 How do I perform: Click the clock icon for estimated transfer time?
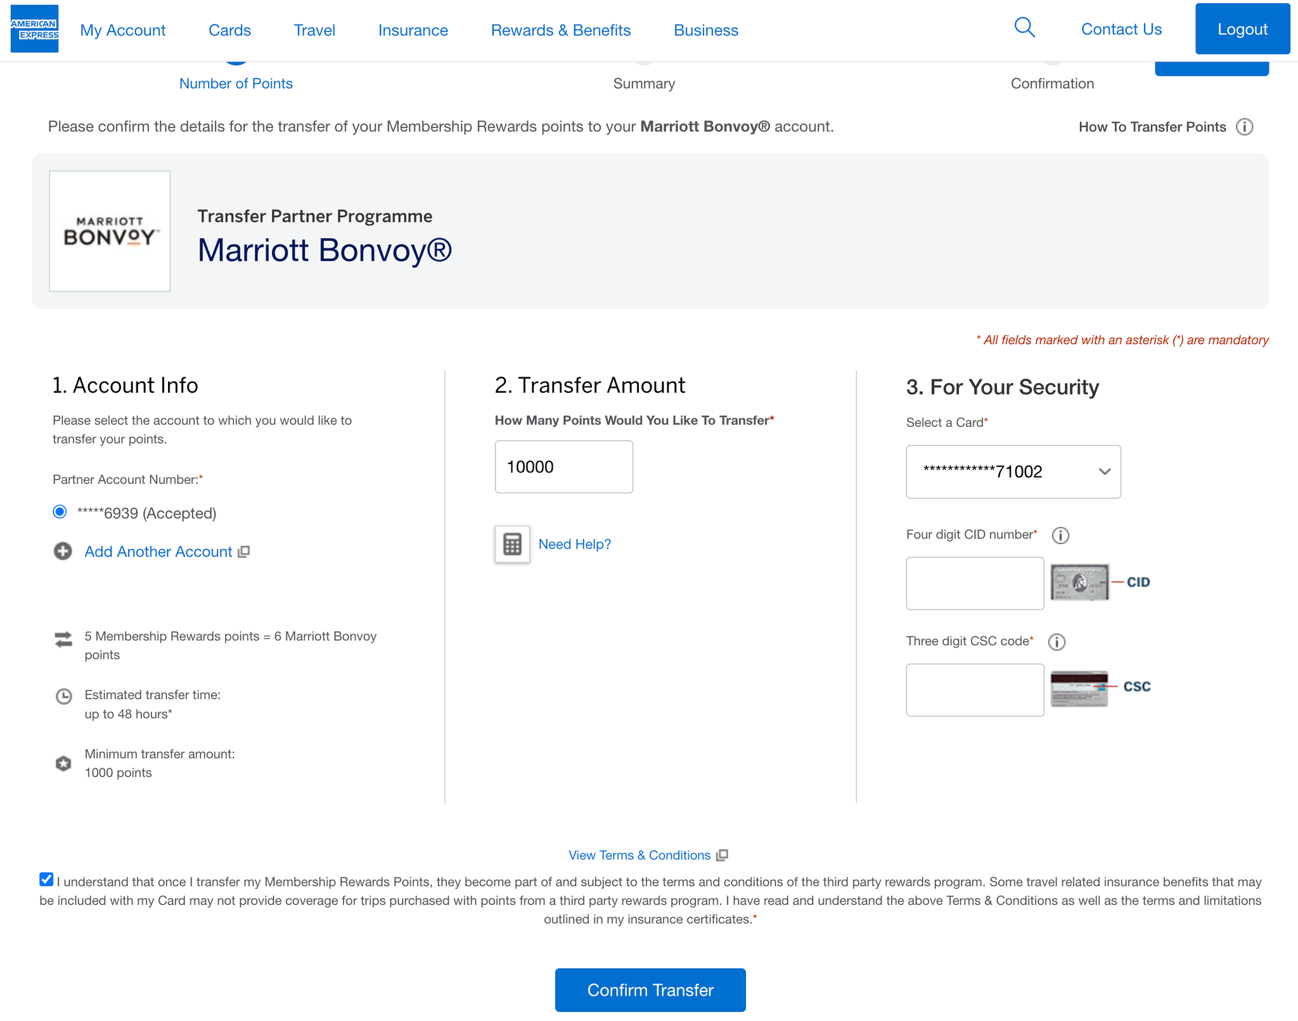[x=64, y=696]
